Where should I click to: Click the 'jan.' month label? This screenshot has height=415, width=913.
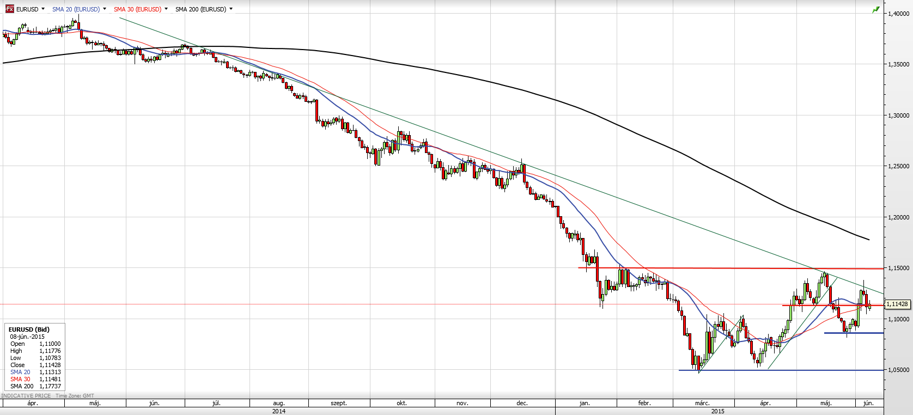pyautogui.click(x=585, y=403)
